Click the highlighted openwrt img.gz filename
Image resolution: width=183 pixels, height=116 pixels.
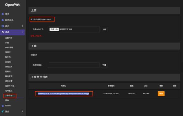click(63, 94)
